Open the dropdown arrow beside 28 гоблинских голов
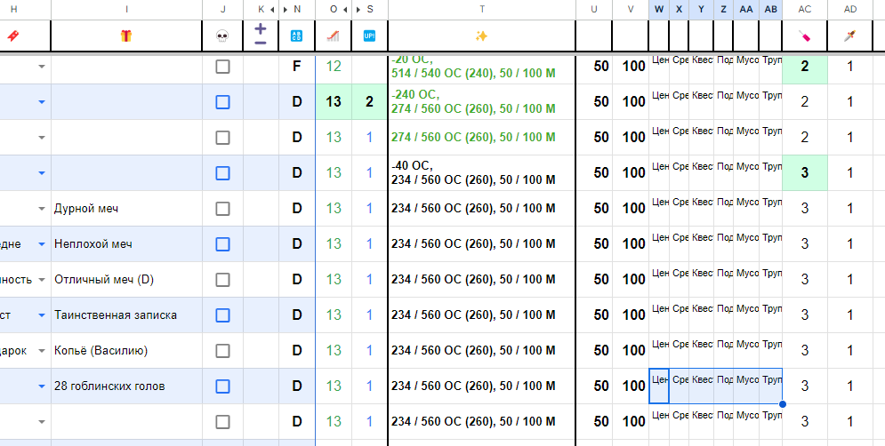This screenshot has height=446, width=885. coord(41,386)
